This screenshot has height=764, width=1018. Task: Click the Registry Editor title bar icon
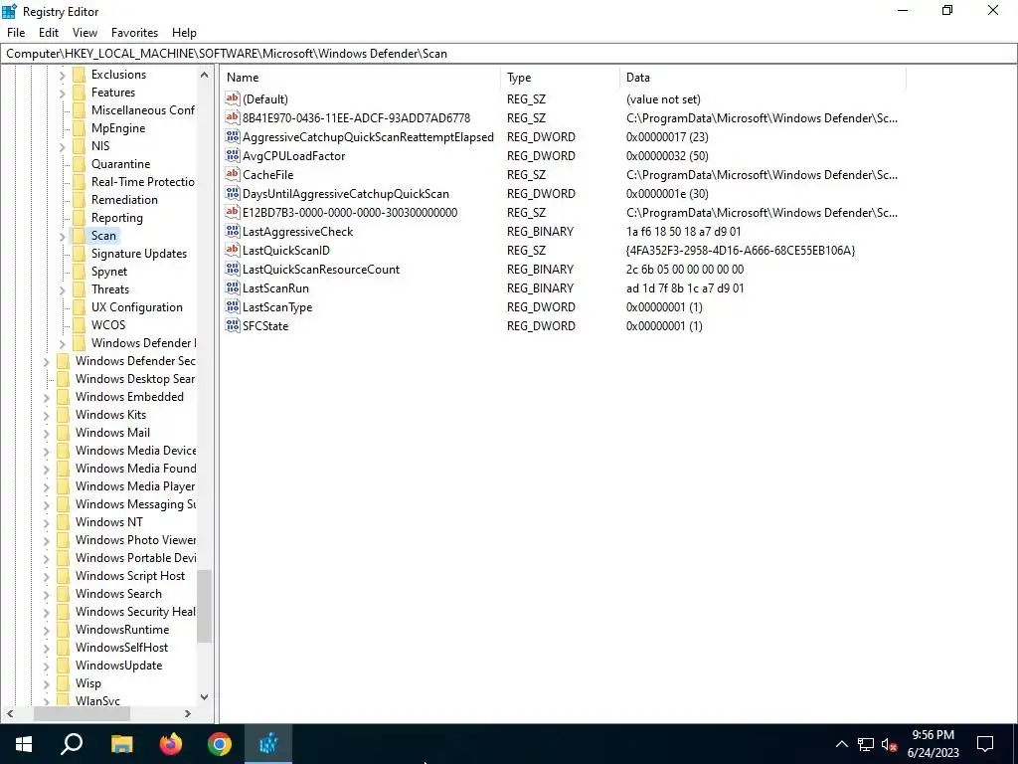10,11
